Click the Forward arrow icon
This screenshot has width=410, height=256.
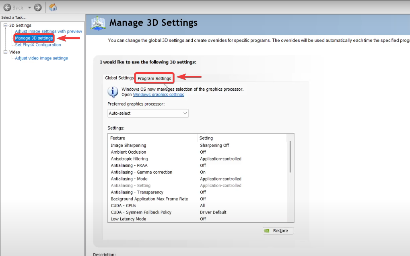(38, 8)
